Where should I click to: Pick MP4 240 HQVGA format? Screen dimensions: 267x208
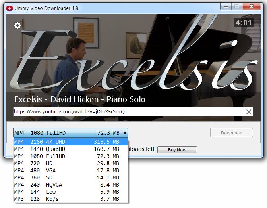[71, 185]
